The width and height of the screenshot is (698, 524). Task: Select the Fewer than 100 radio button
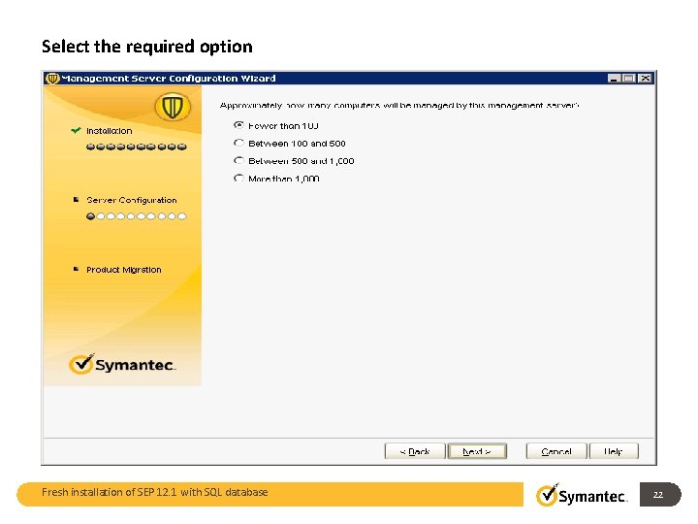[x=239, y=125]
